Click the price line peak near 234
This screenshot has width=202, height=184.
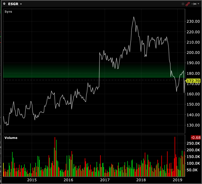pyautogui.click(x=134, y=17)
